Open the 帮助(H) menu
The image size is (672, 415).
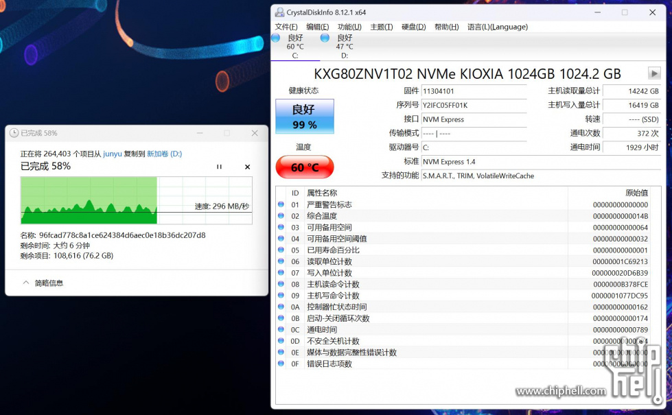coord(447,27)
